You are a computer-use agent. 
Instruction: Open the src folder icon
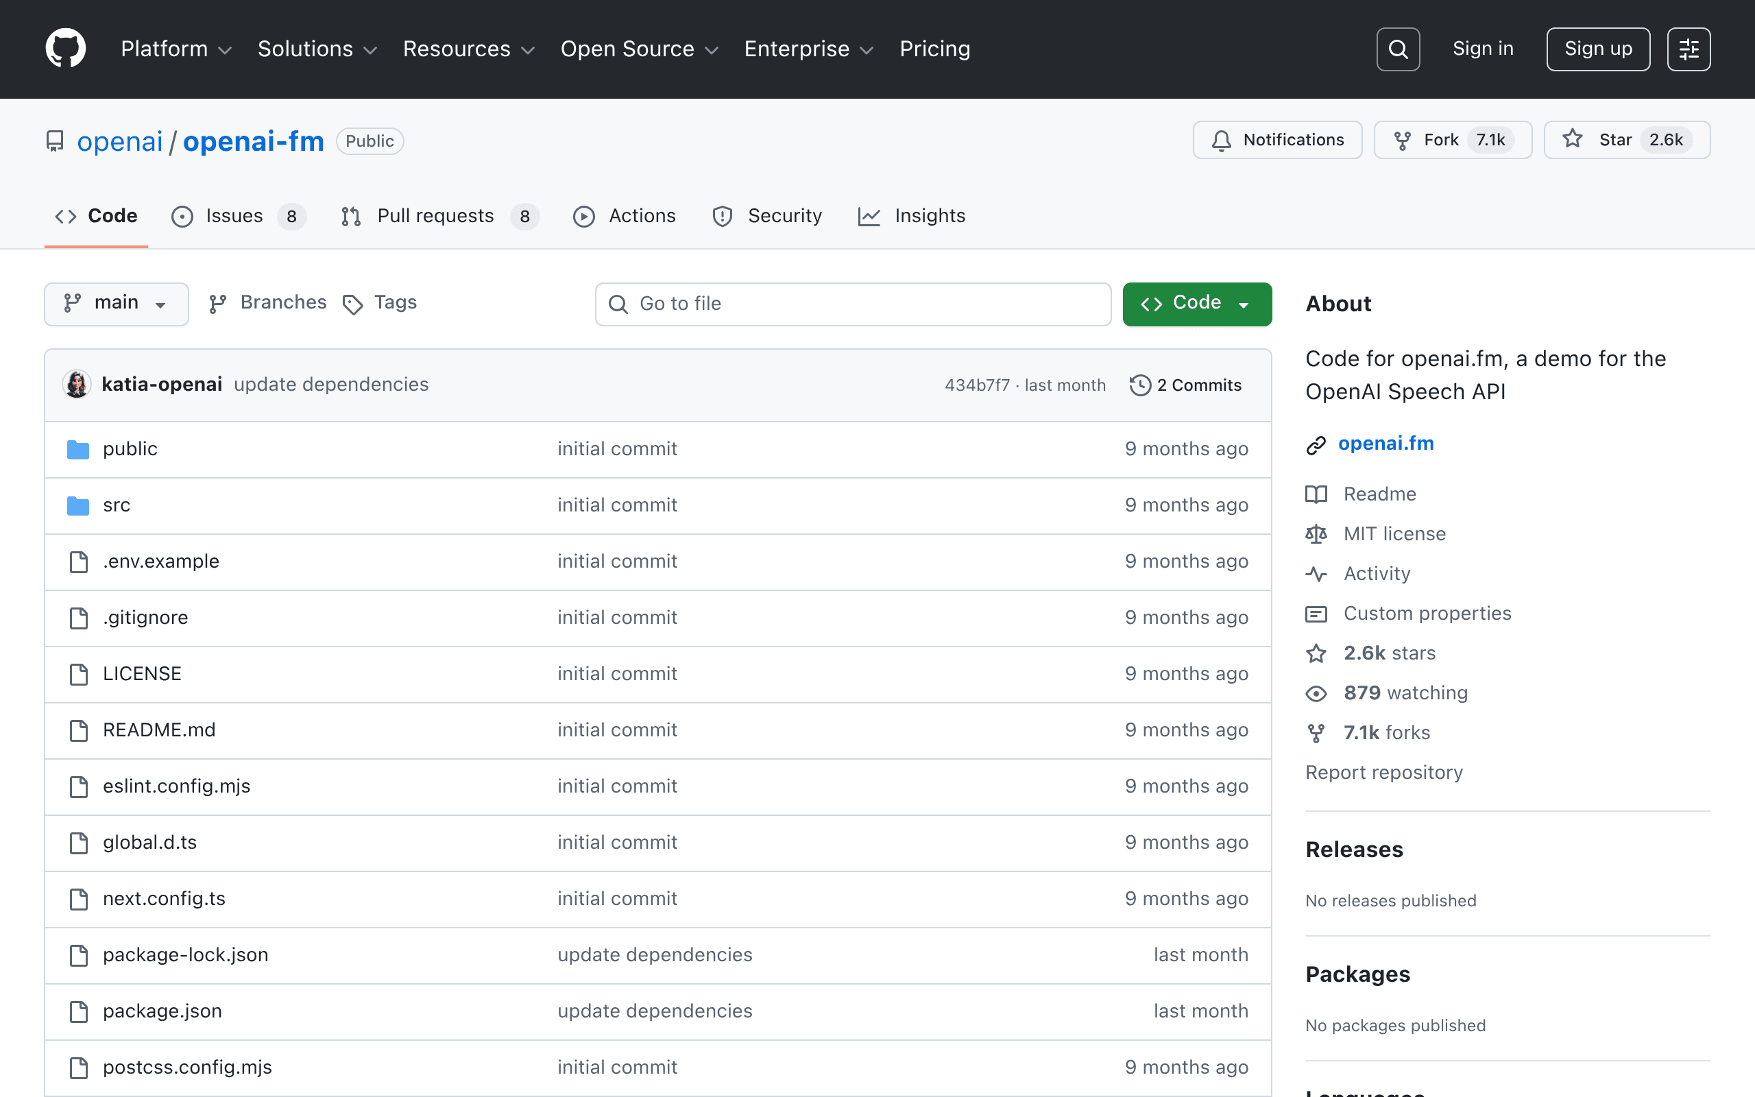point(78,505)
